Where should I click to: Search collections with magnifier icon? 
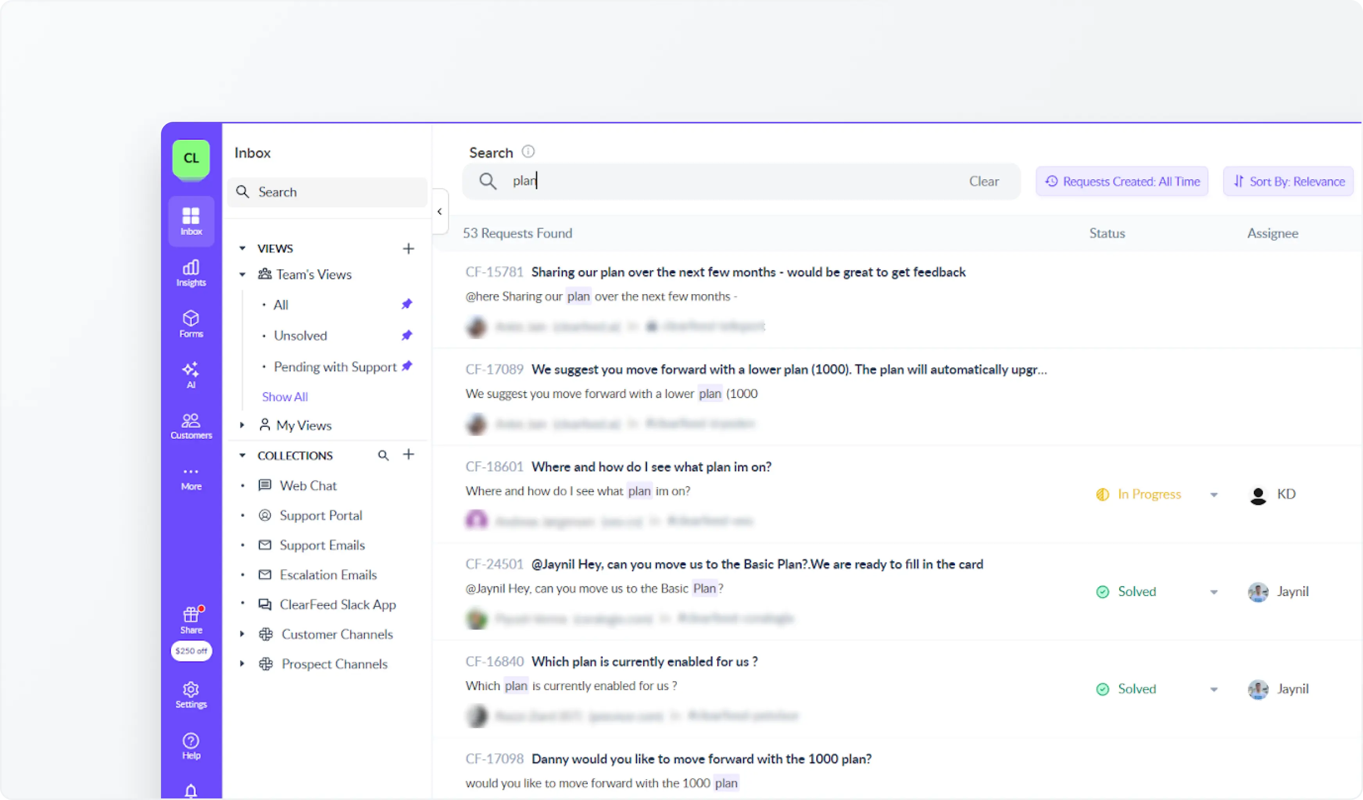[383, 456]
